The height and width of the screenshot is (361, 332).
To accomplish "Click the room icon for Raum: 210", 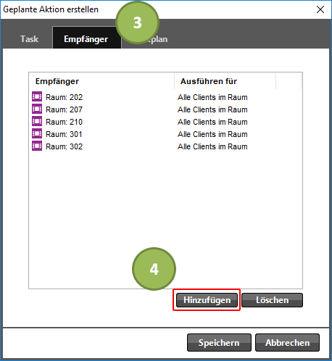I will 37,121.
